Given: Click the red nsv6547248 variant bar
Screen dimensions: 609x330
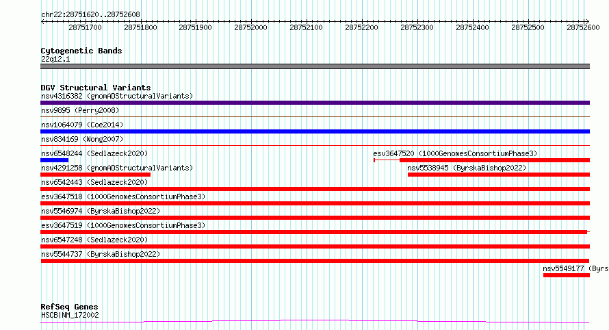Looking at the screenshot, I should 315,246.
